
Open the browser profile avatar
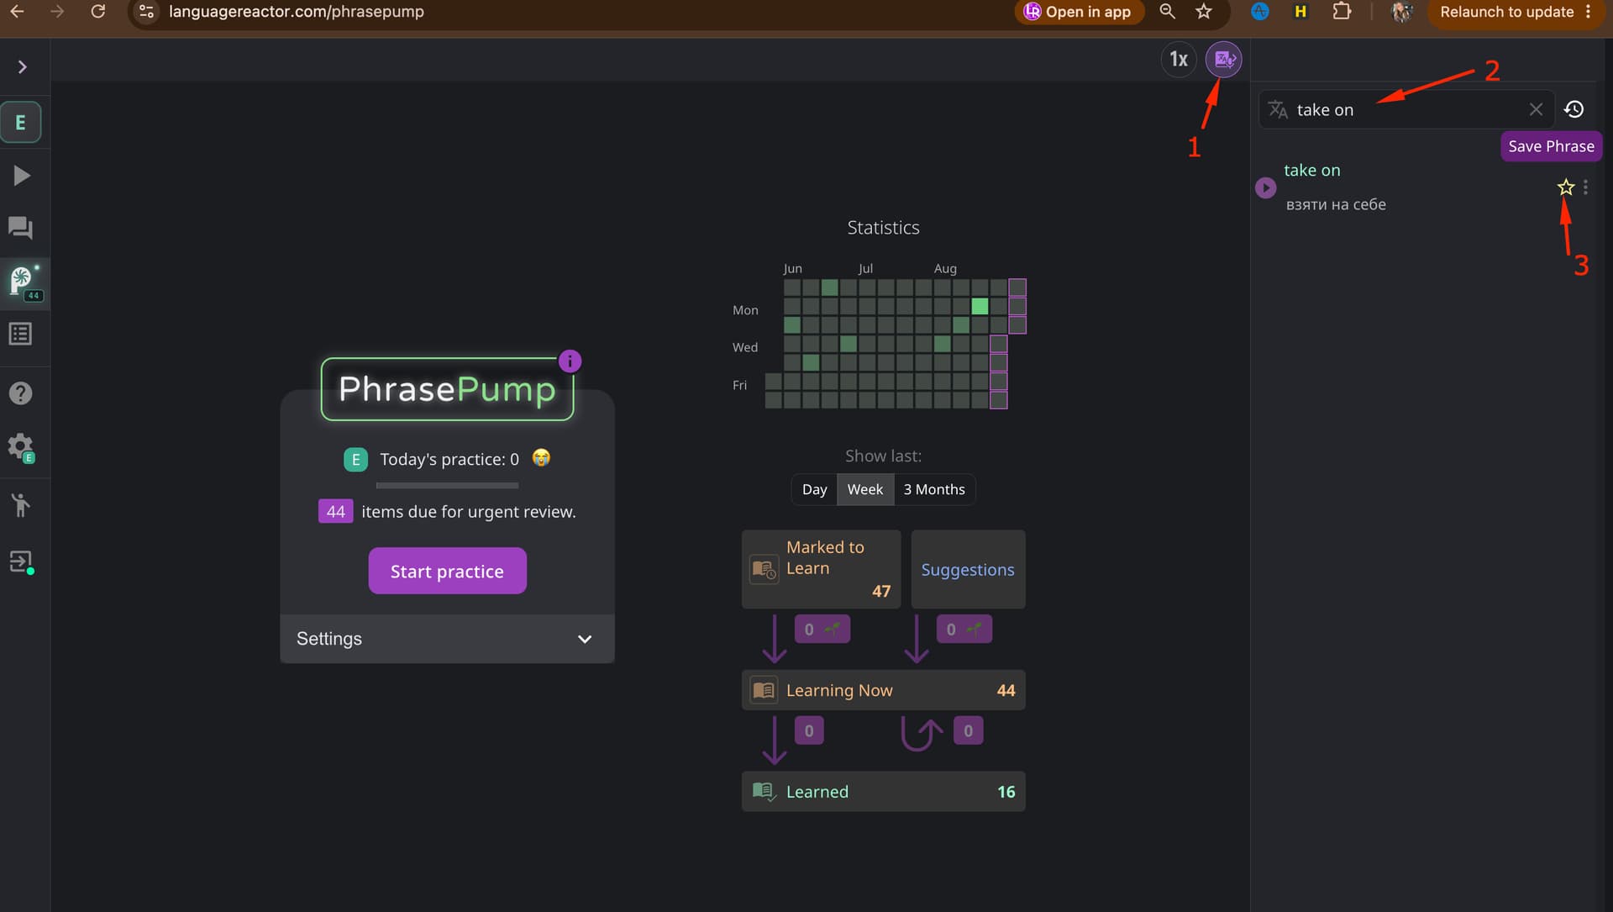coord(1402,12)
